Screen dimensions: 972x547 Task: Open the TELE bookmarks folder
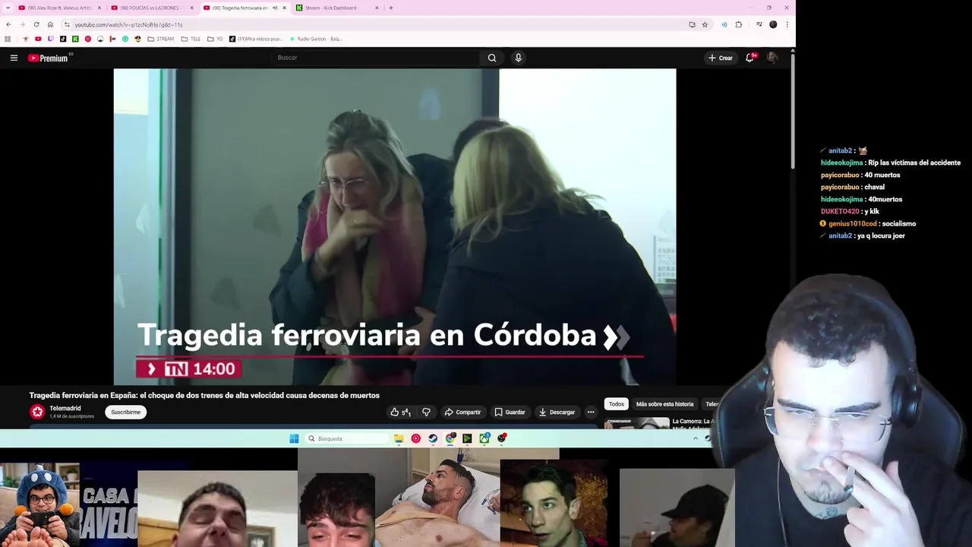click(x=191, y=39)
